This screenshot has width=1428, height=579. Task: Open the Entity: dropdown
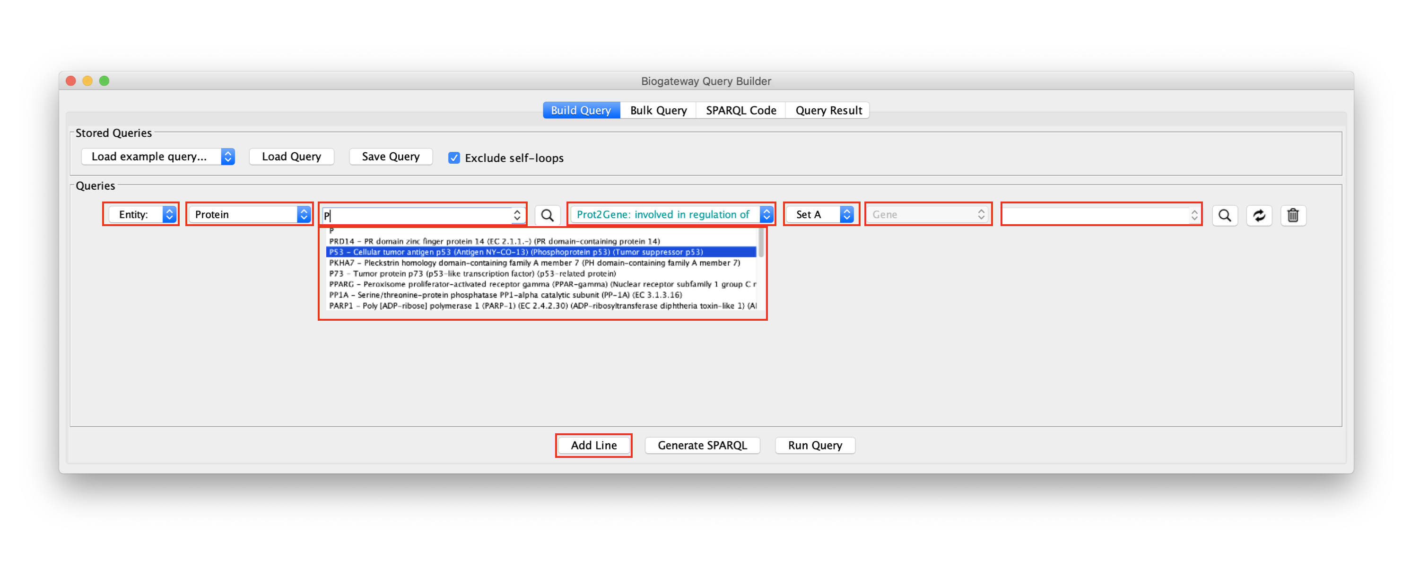(x=142, y=215)
